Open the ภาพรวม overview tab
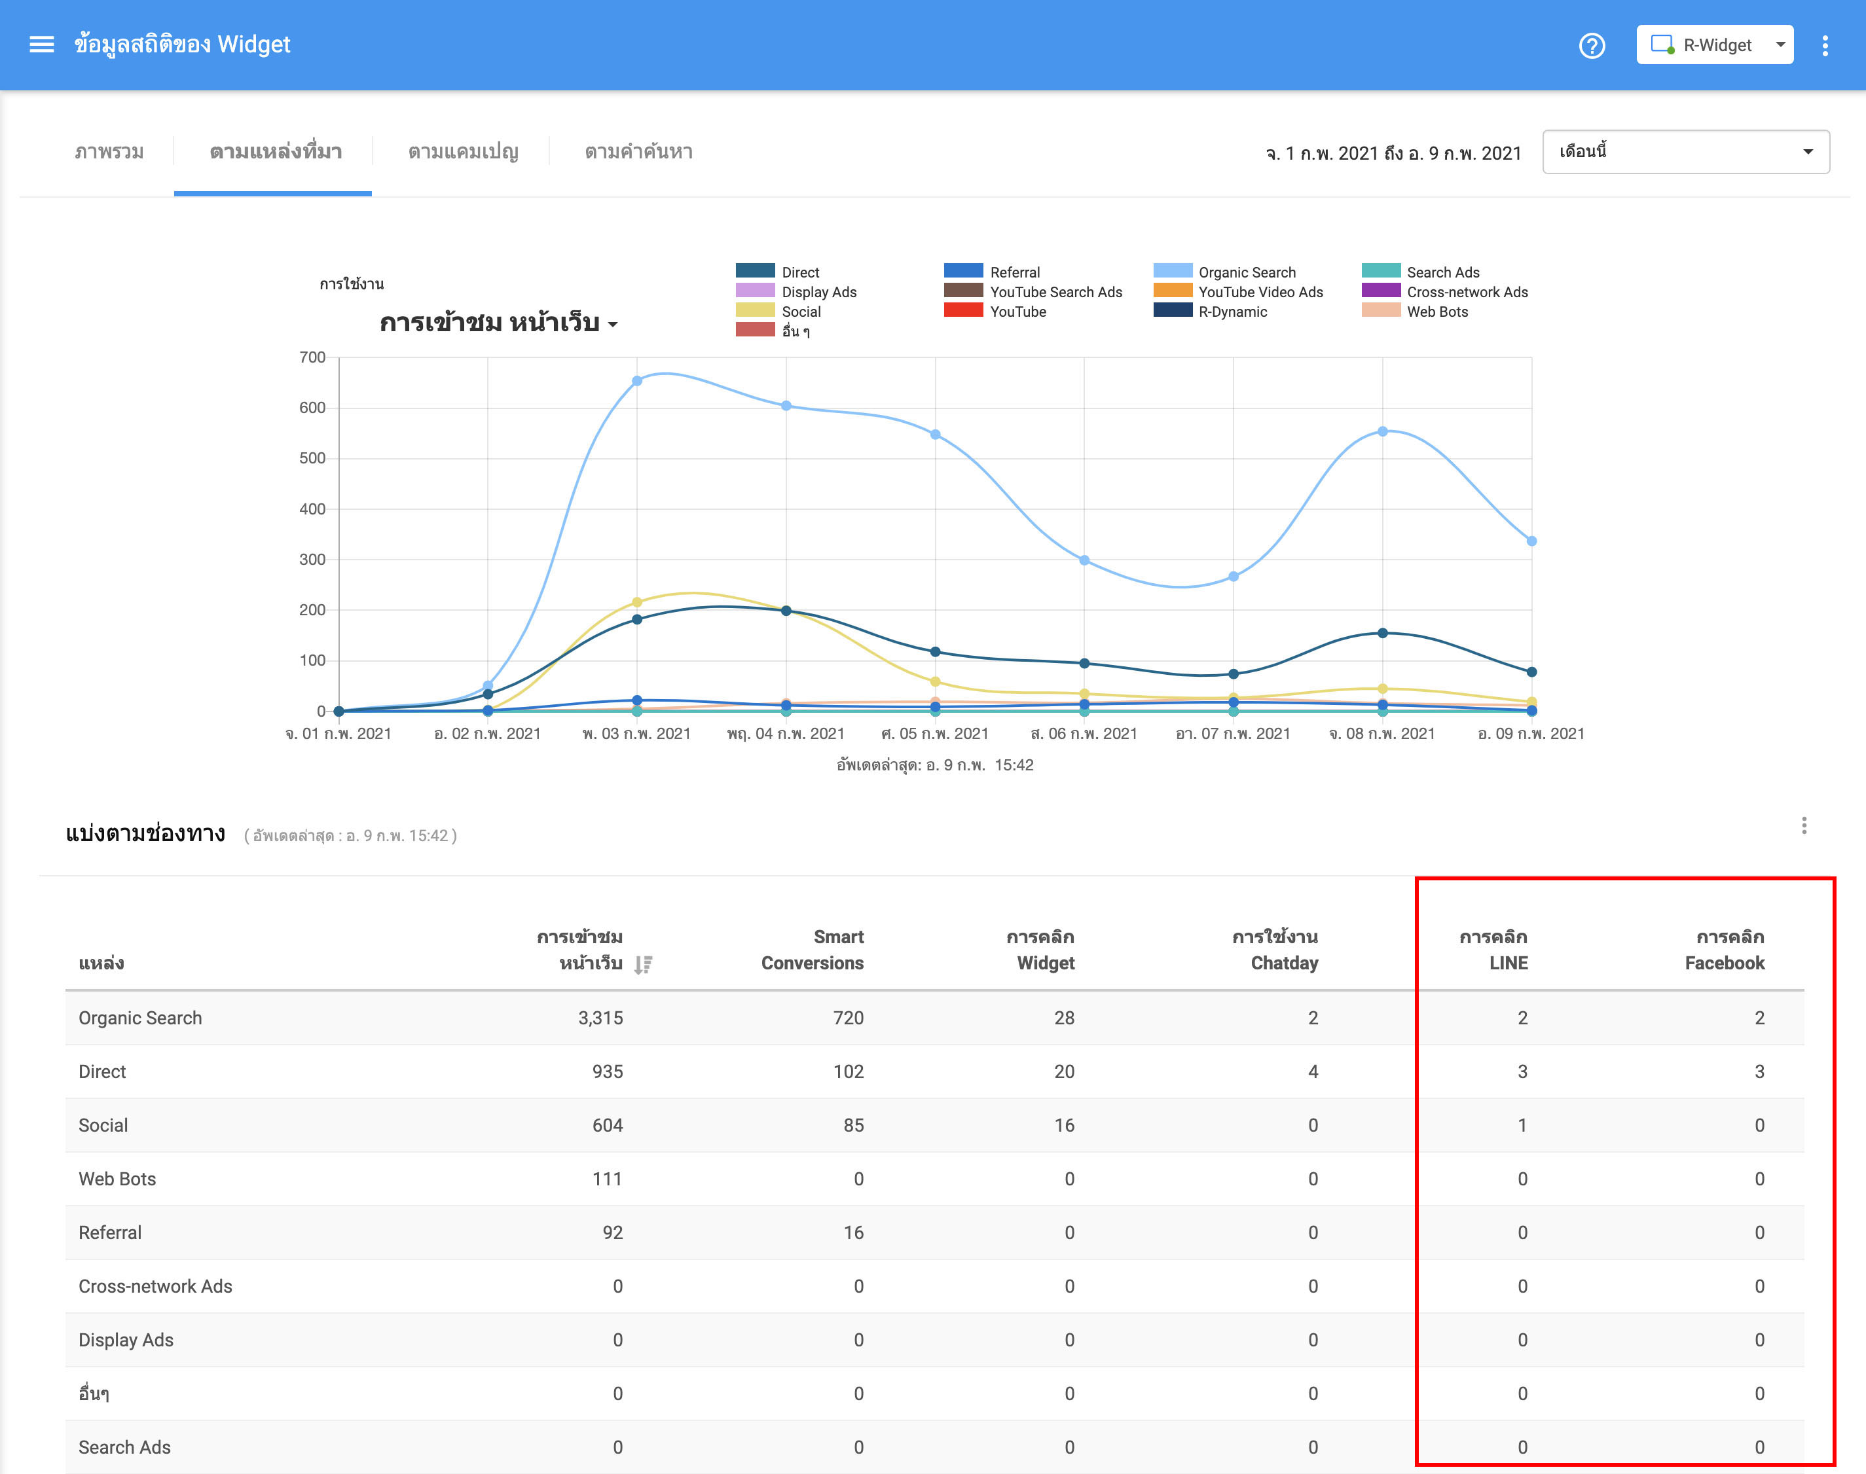 109,151
